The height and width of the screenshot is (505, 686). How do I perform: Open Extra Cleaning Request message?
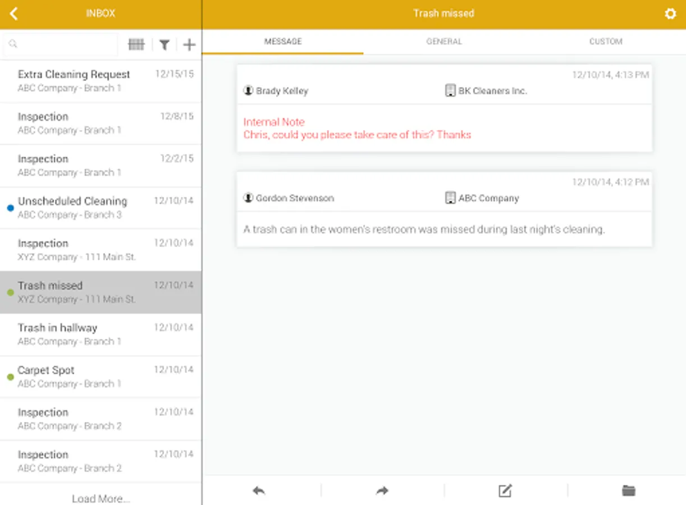[100, 81]
